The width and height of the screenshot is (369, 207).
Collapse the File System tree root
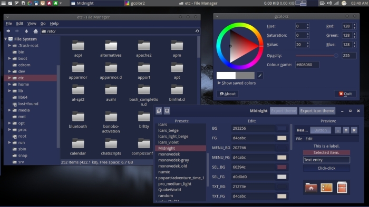tap(6, 39)
